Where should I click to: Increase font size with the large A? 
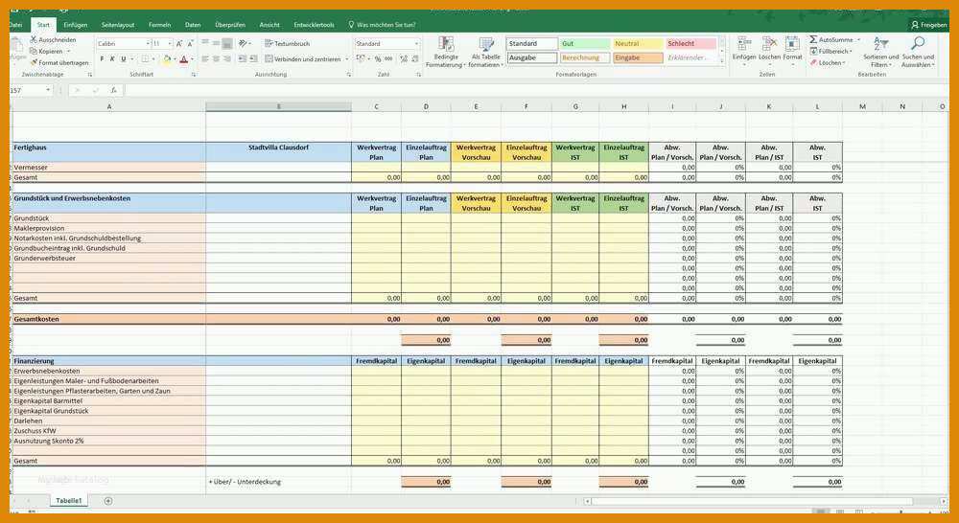(x=179, y=44)
